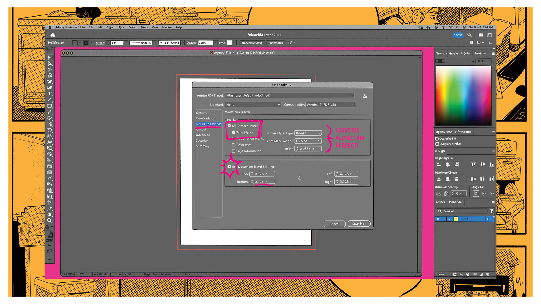Select the Rectangle tool
Image resolution: width=541 pixels, height=304 pixels.
point(50,106)
